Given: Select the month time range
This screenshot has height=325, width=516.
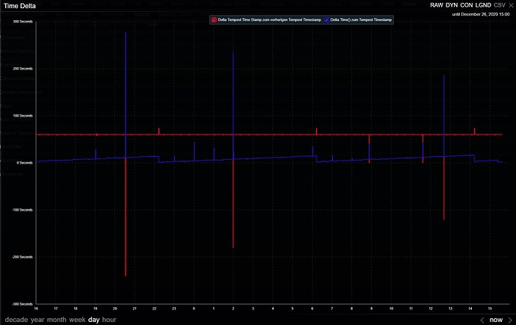Looking at the screenshot, I should click(57, 320).
